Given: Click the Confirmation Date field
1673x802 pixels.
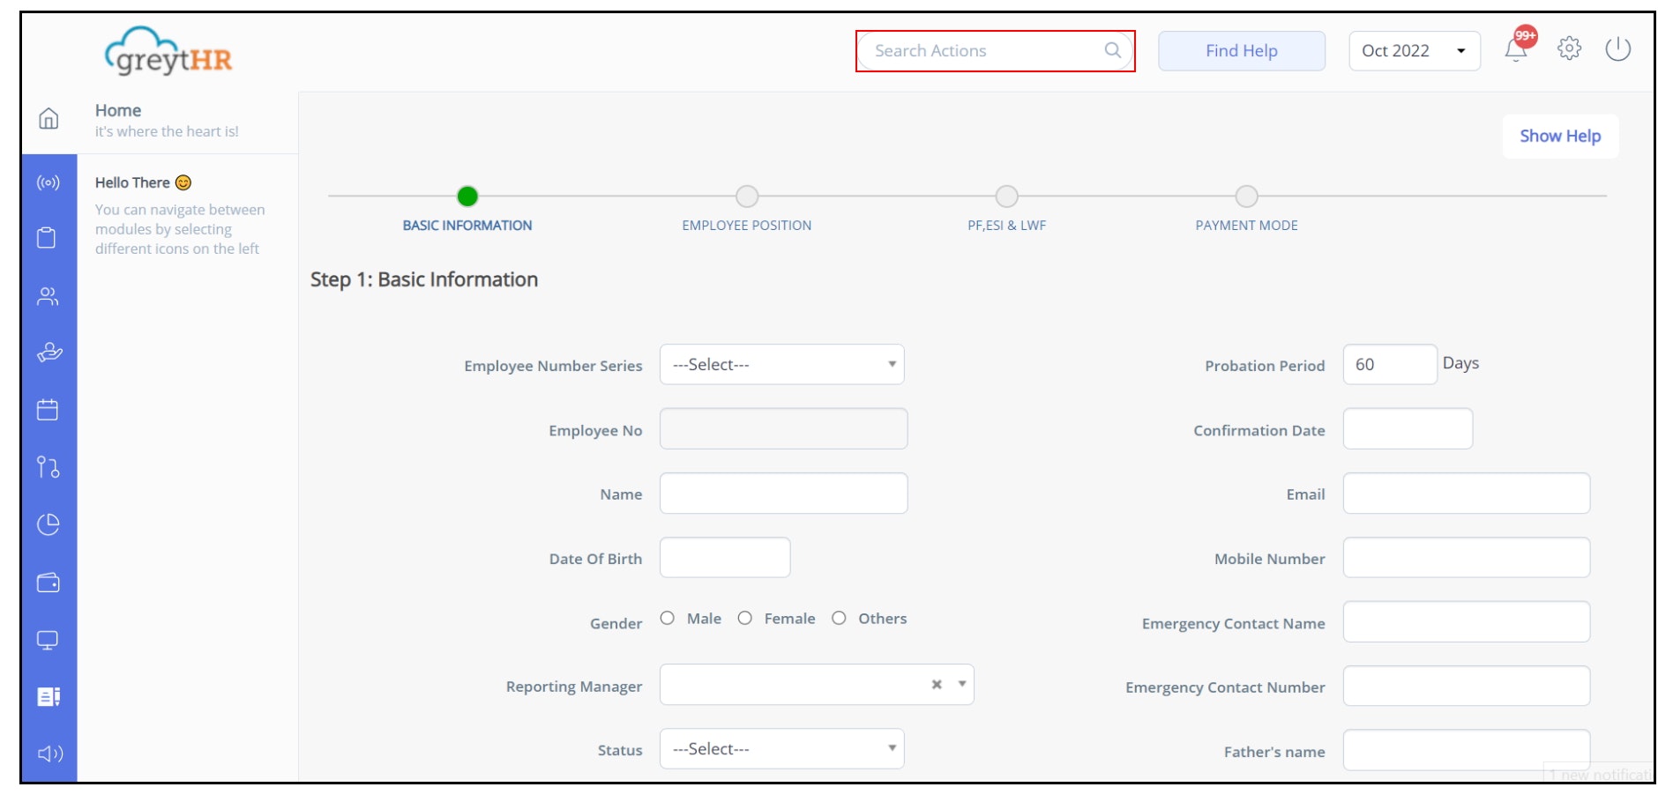Looking at the screenshot, I should point(1408,428).
